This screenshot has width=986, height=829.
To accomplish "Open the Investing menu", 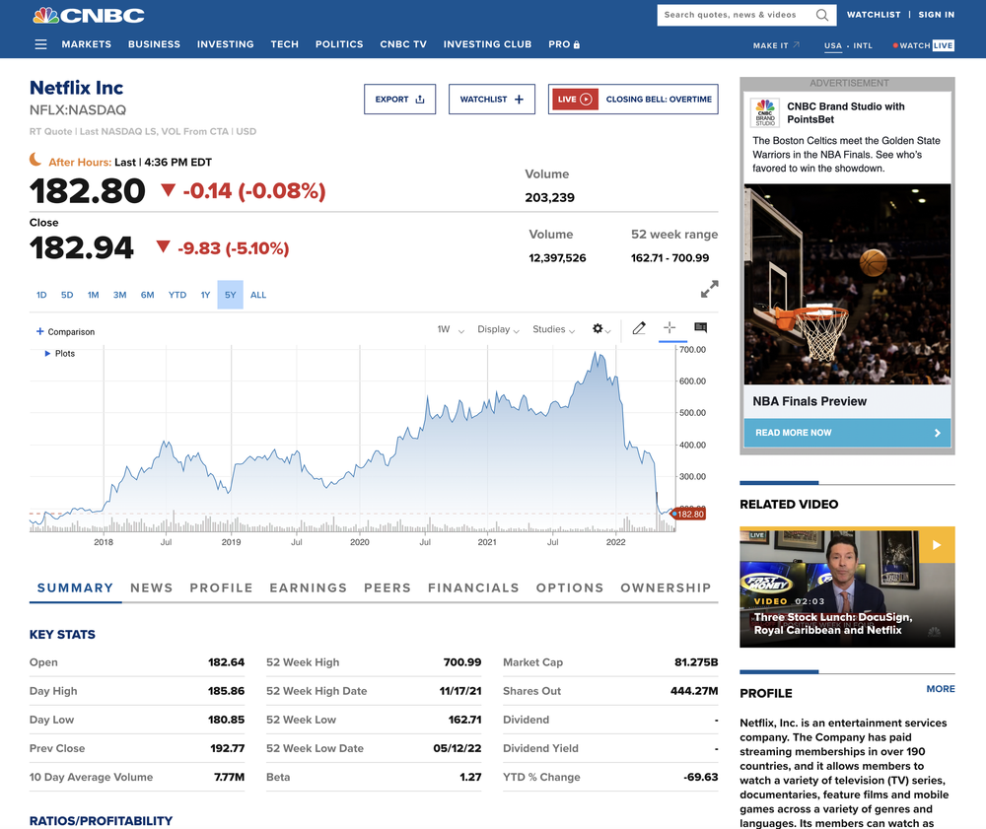I will pyautogui.click(x=225, y=44).
